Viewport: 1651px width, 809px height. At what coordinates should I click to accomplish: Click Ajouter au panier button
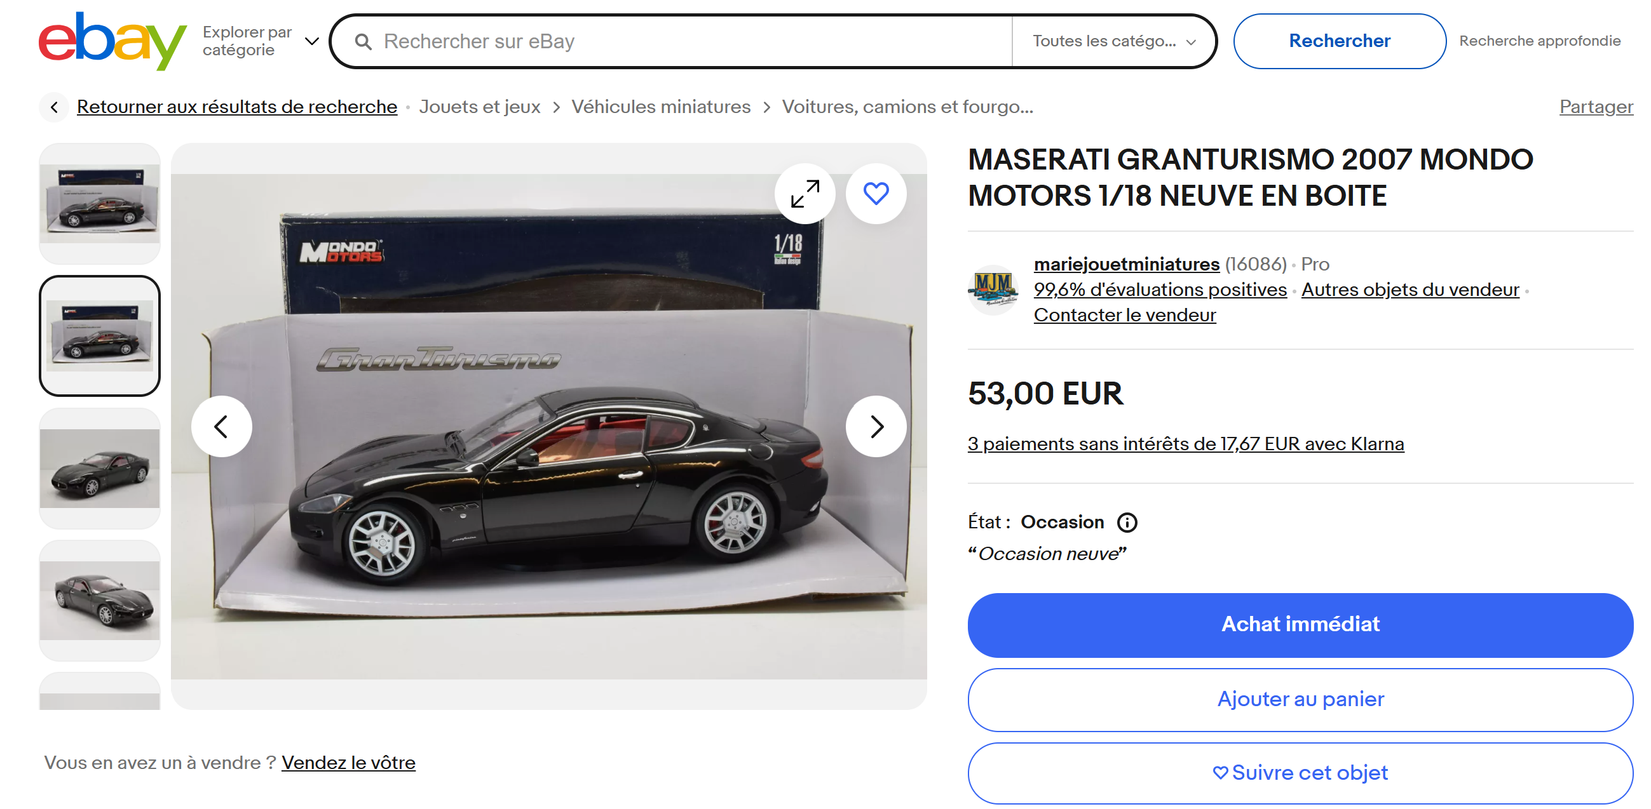coord(1300,700)
